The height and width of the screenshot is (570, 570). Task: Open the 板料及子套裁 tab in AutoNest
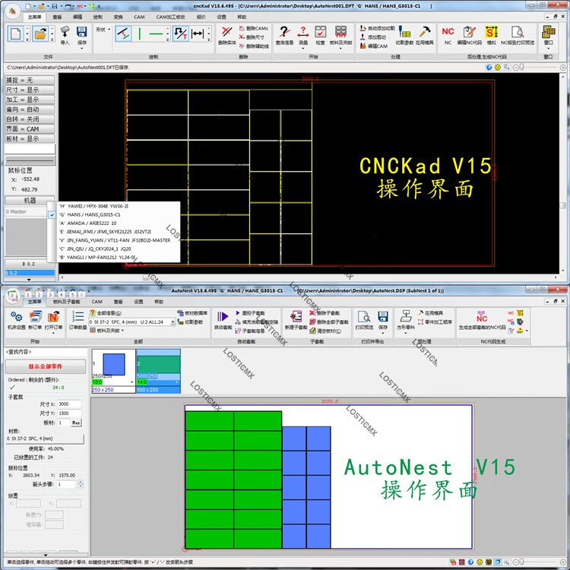coord(67,302)
